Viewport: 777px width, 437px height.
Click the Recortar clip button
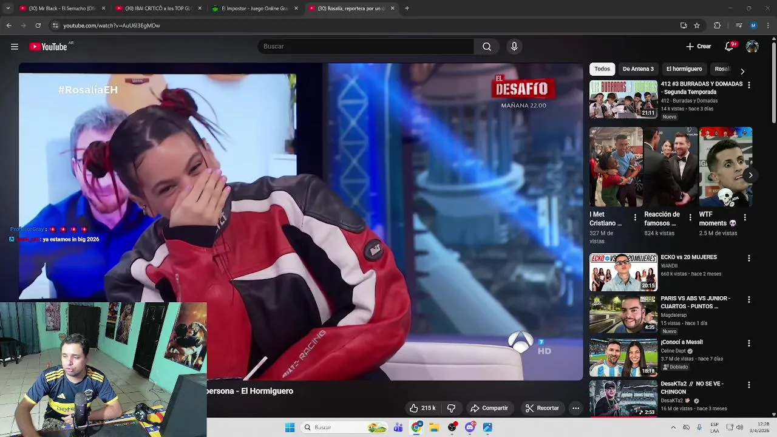pyautogui.click(x=542, y=408)
